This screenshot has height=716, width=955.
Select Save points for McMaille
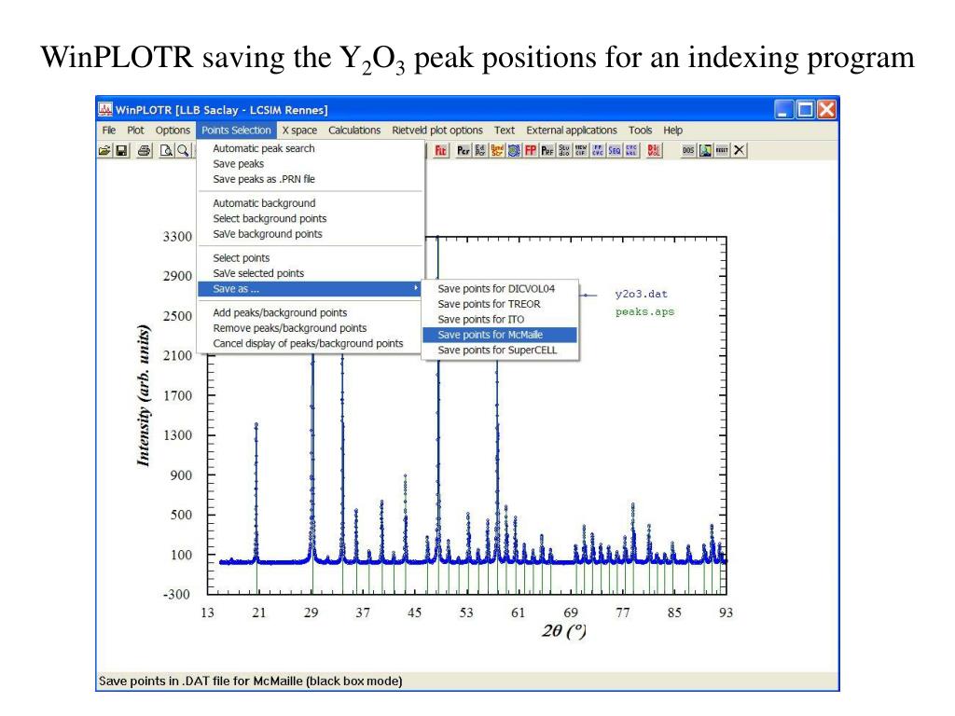500,335
